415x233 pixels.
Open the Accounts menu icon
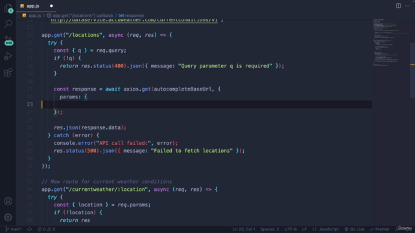click(8, 201)
